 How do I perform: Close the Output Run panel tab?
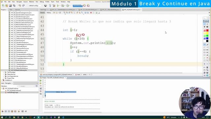click(65, 78)
